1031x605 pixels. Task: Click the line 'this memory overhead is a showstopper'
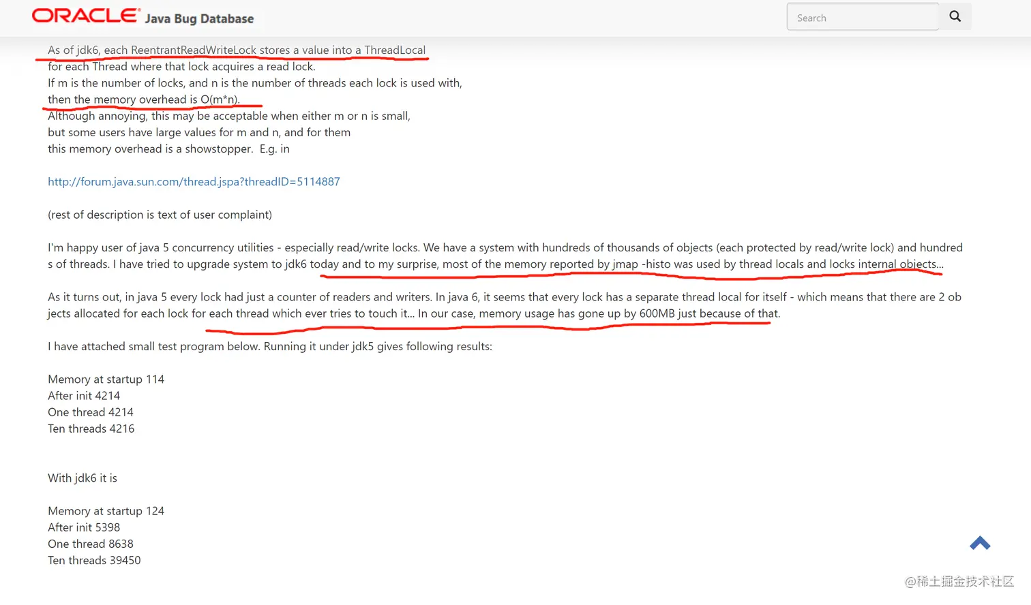tap(168, 149)
